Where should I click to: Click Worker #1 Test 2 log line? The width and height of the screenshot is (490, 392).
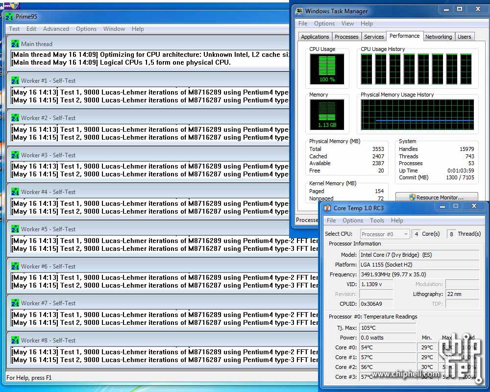[150, 100]
